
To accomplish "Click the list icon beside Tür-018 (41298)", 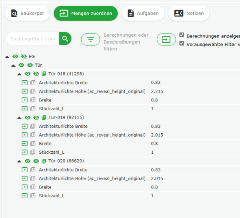I will 44,74.
